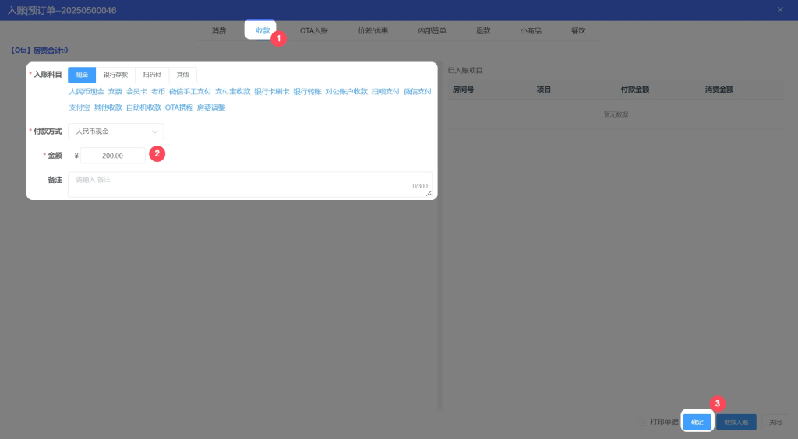
Task: Go to the 消费 tab
Action: 218,30
